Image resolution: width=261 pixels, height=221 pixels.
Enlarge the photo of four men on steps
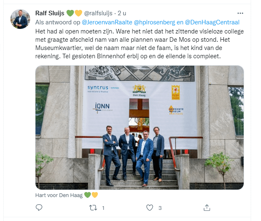coord(140,127)
